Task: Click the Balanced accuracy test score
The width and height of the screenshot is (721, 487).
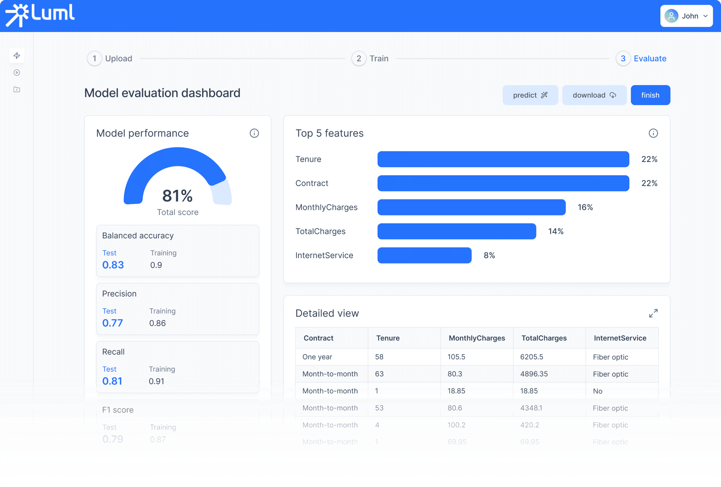Action: tap(113, 264)
